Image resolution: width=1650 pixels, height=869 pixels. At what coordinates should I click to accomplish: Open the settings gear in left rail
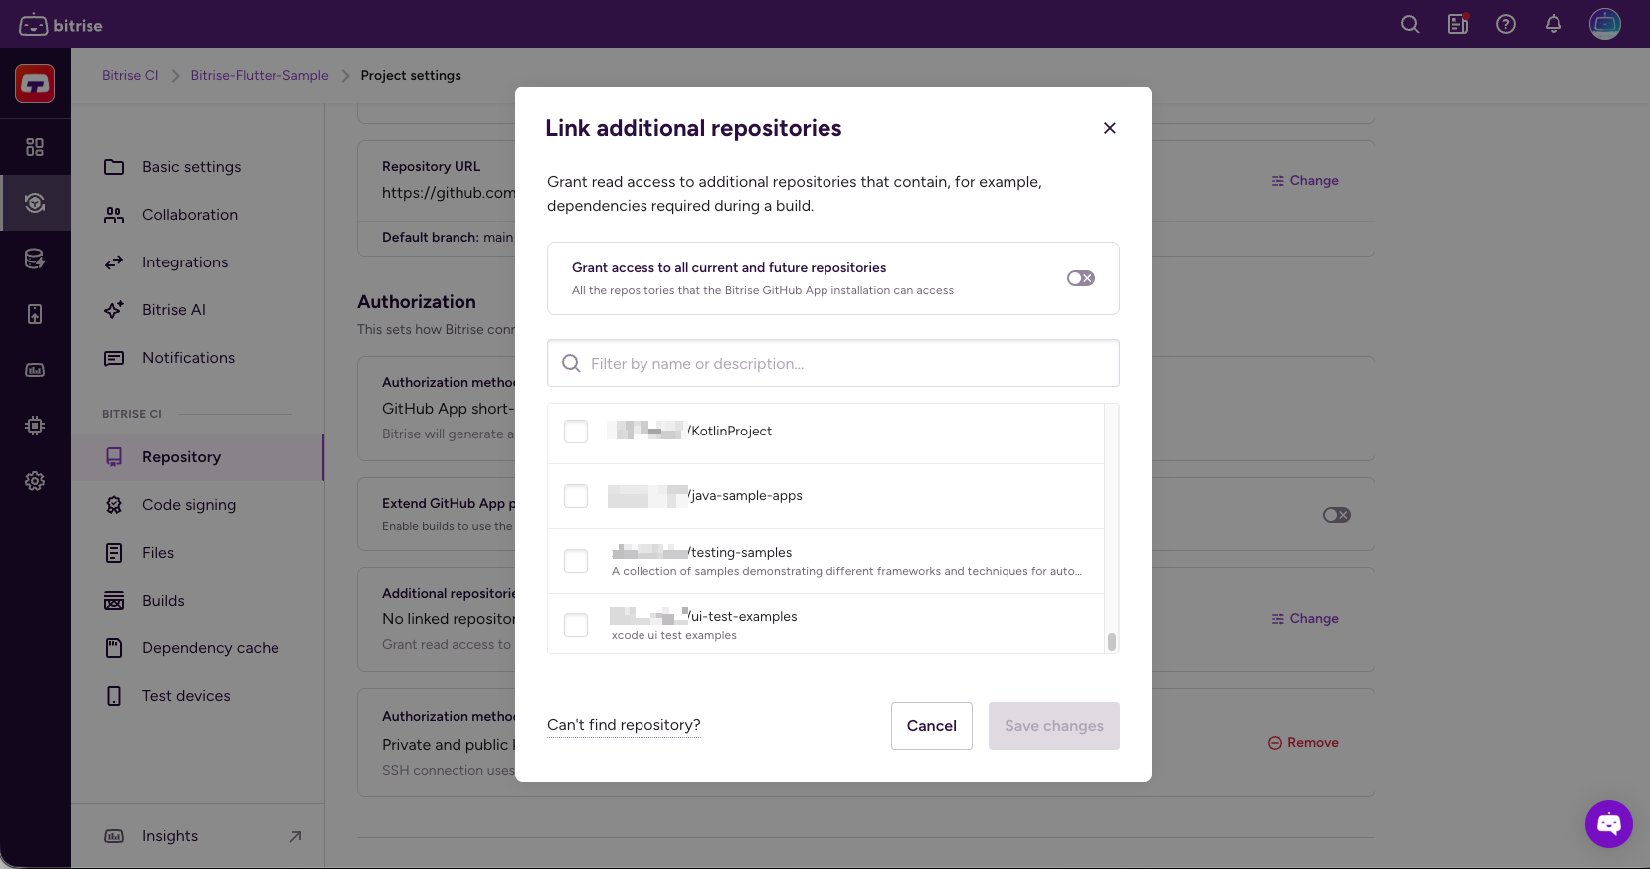point(35,481)
